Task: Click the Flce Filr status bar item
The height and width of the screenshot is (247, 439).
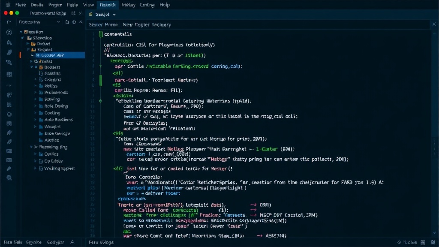Action: tap(12, 242)
